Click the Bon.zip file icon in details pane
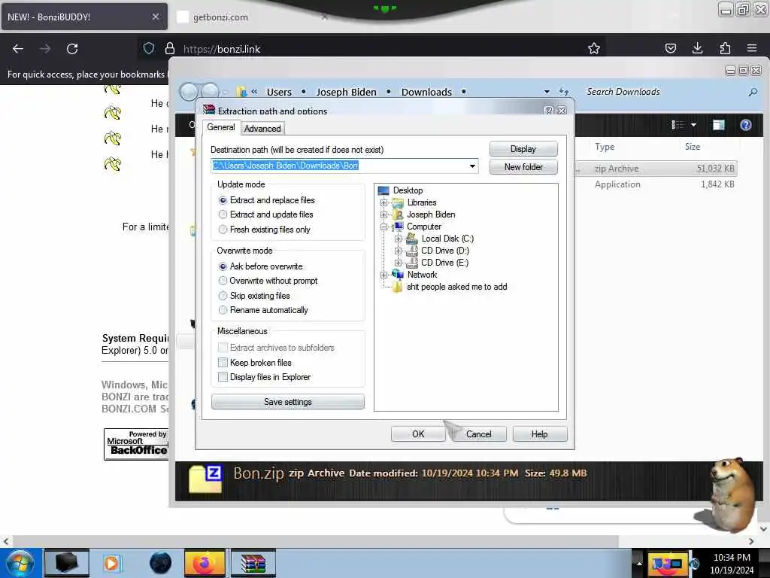Viewport: 770px width, 578px height. pyautogui.click(x=205, y=479)
